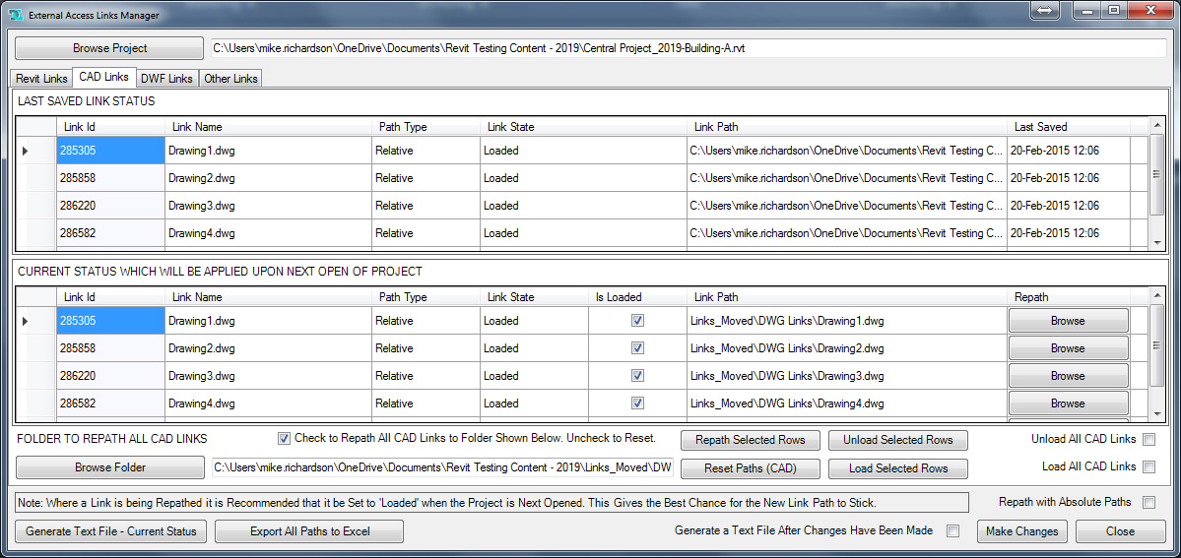This screenshot has width=1181, height=558.
Task: Enable Load All CAD Links checkbox
Action: coord(1148,466)
